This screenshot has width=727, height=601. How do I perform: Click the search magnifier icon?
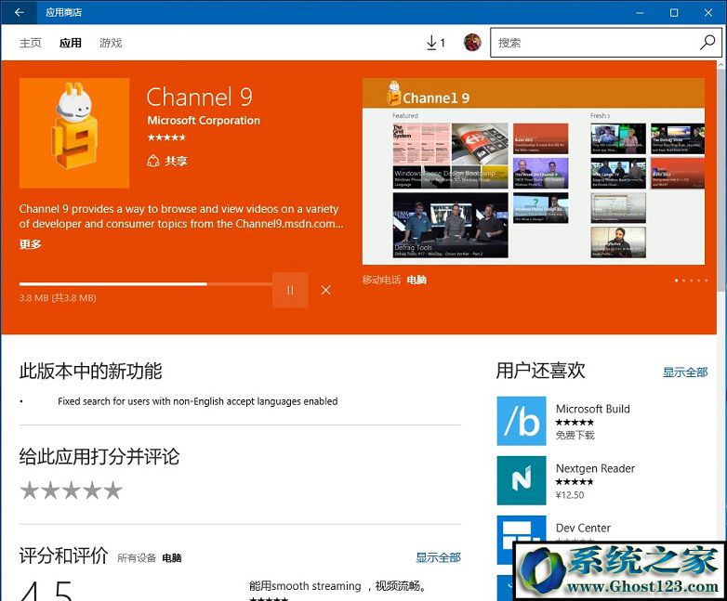(707, 43)
